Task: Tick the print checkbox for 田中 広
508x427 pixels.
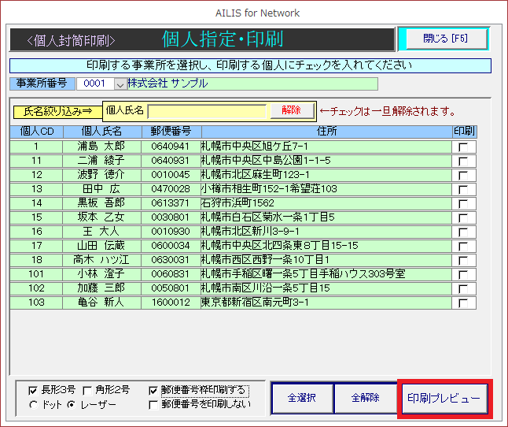Action: coord(465,189)
